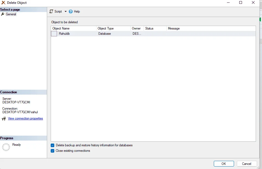Viewport: 262px width, 169px height.
Task: Select the General page wrench icon
Action: pyautogui.click(x=2, y=14)
